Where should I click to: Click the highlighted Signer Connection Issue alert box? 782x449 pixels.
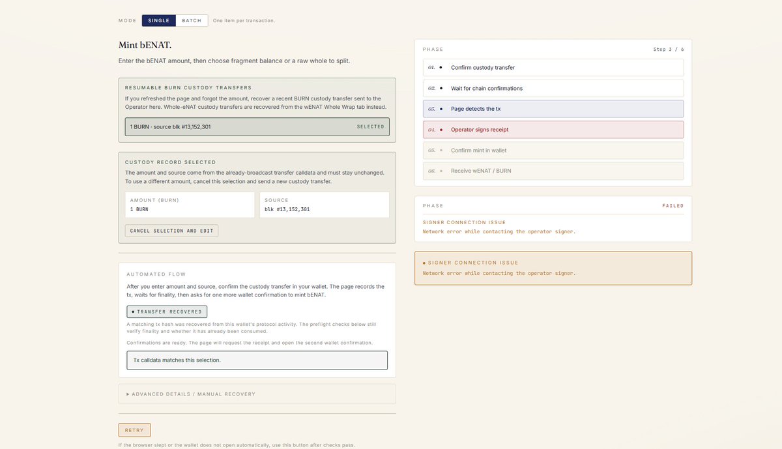tap(553, 268)
